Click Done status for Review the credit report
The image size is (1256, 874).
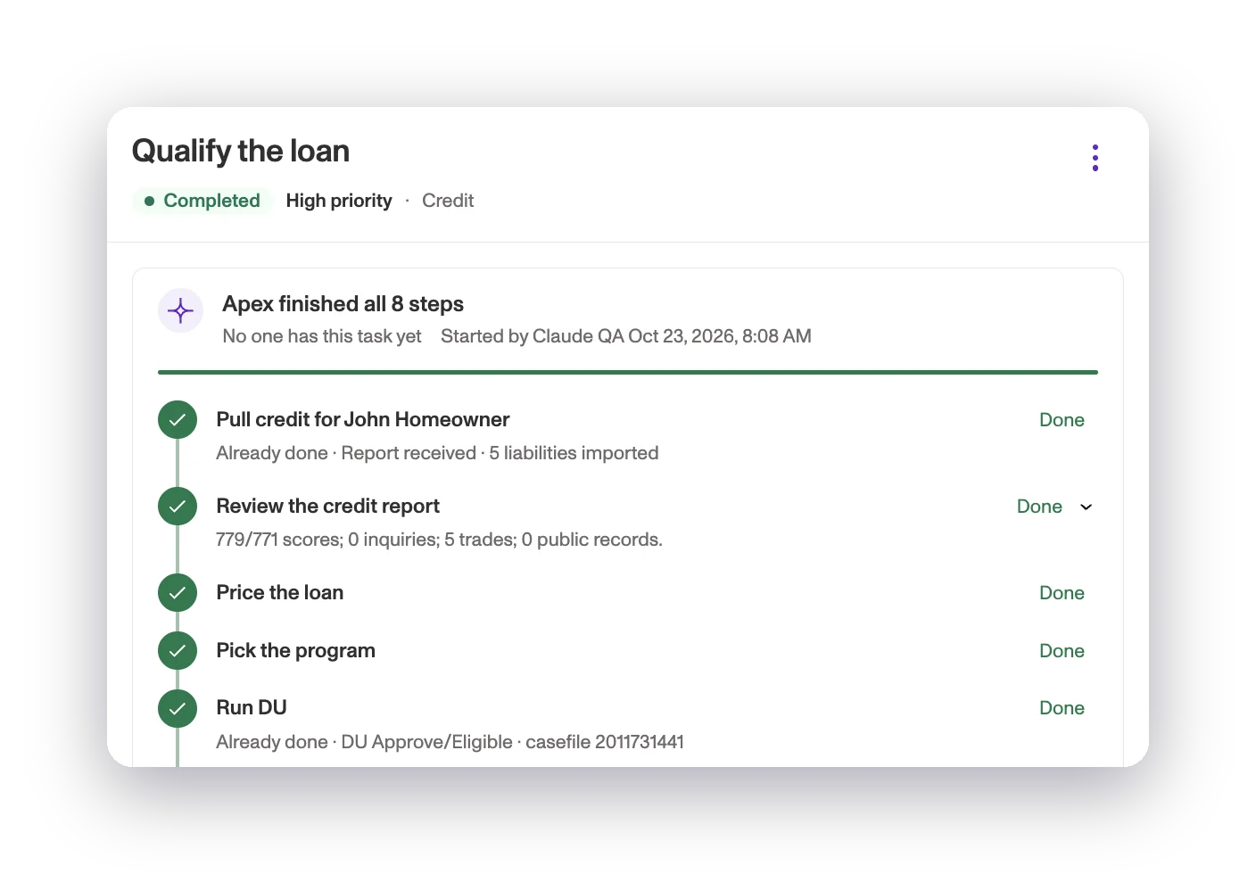[x=1039, y=507]
